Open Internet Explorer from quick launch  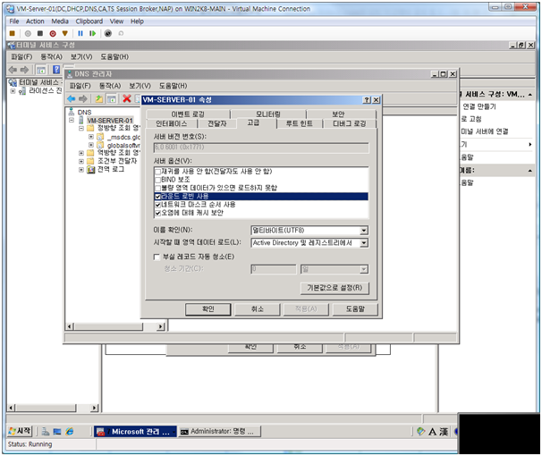(70, 431)
